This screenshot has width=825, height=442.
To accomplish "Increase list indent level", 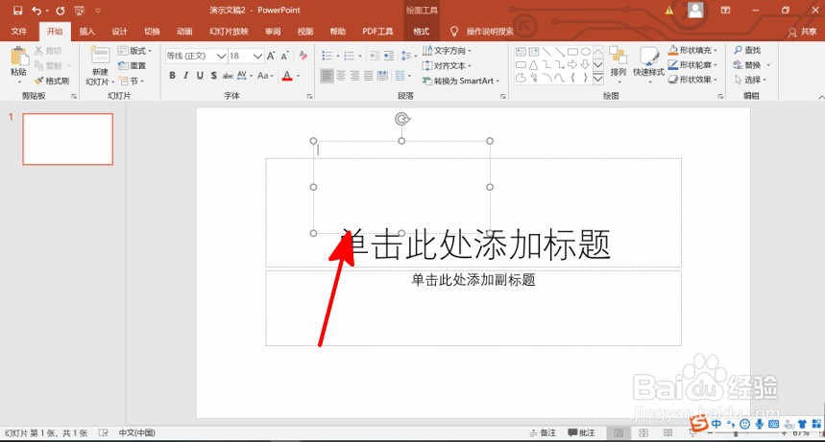I will click(388, 56).
